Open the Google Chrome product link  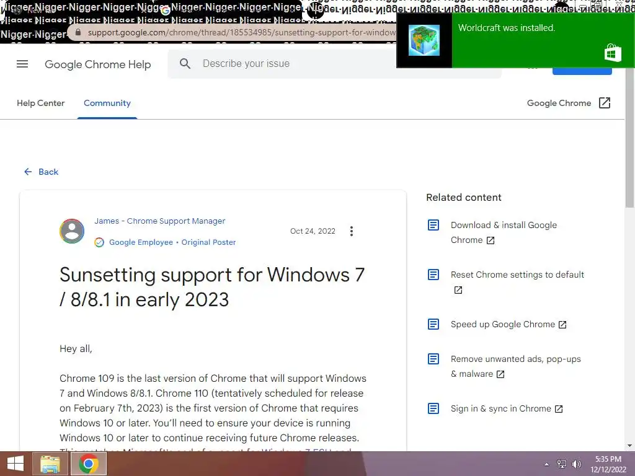pyautogui.click(x=559, y=104)
